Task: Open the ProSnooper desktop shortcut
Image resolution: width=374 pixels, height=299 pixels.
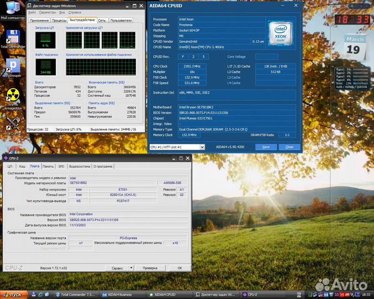Action: click(x=13, y=68)
